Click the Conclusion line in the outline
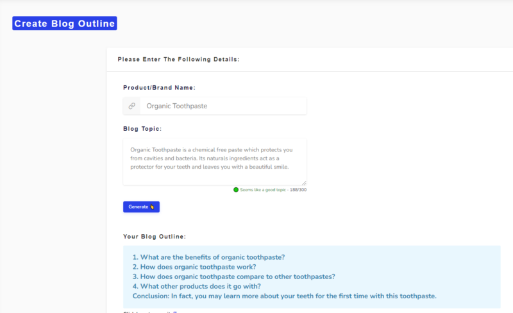Image resolution: width=513 pixels, height=313 pixels. pos(284,296)
